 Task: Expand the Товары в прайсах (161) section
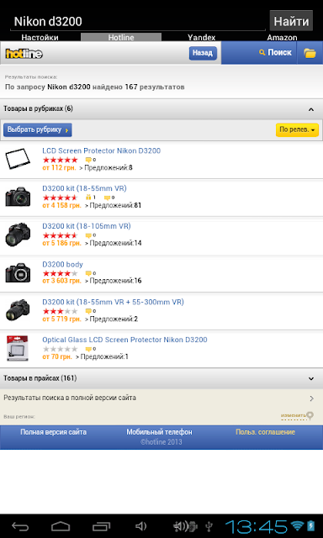[161, 378]
